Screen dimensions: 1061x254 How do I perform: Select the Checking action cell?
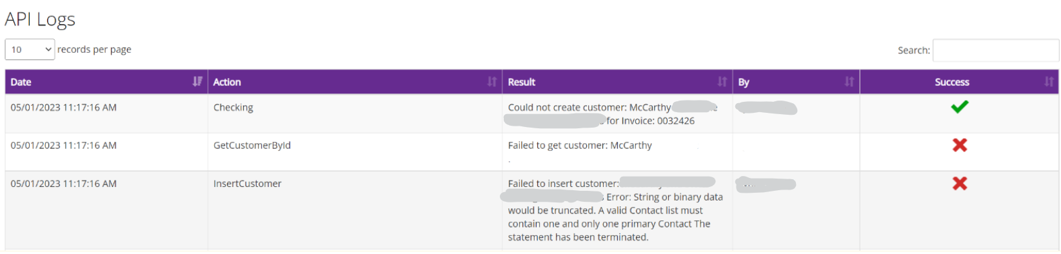pos(355,114)
